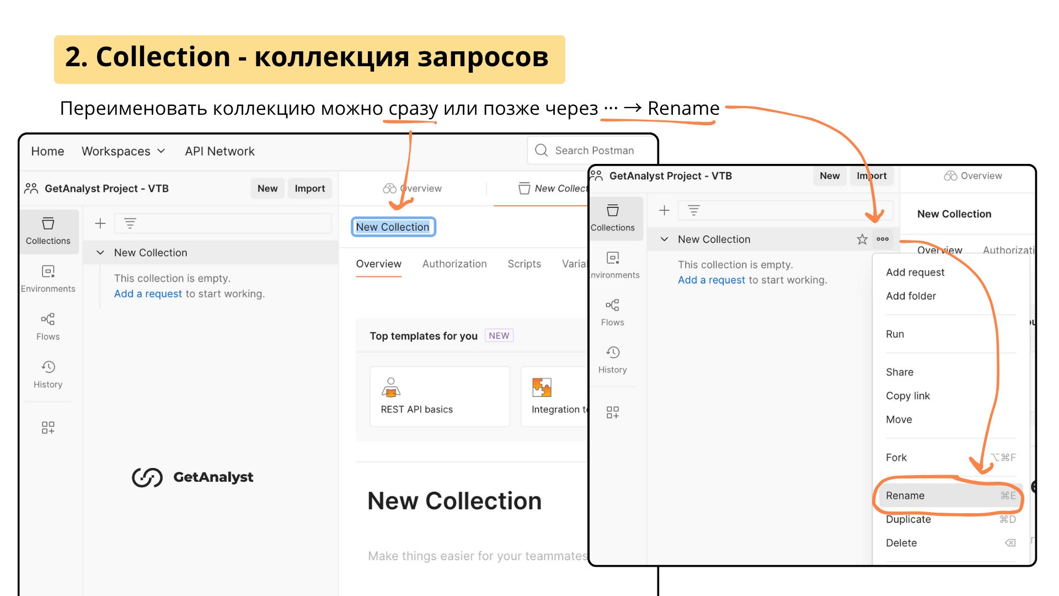This screenshot has width=1059, height=596.
Task: Click configure sidebar grid icon in left window
Action: pos(48,428)
